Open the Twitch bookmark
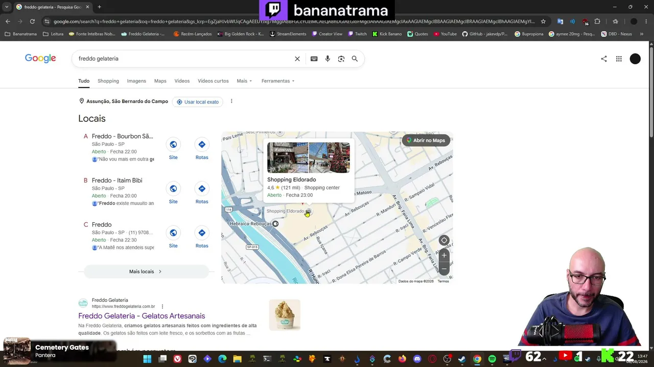The image size is (654, 367). tap(357, 34)
